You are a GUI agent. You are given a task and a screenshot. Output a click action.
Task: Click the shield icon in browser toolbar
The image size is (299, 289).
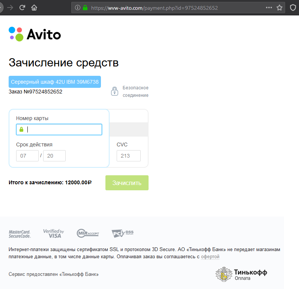pyautogui.click(x=293, y=8)
